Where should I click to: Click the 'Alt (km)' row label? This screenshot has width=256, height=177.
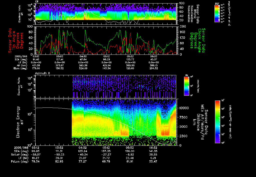pyautogui.click(x=23, y=65)
